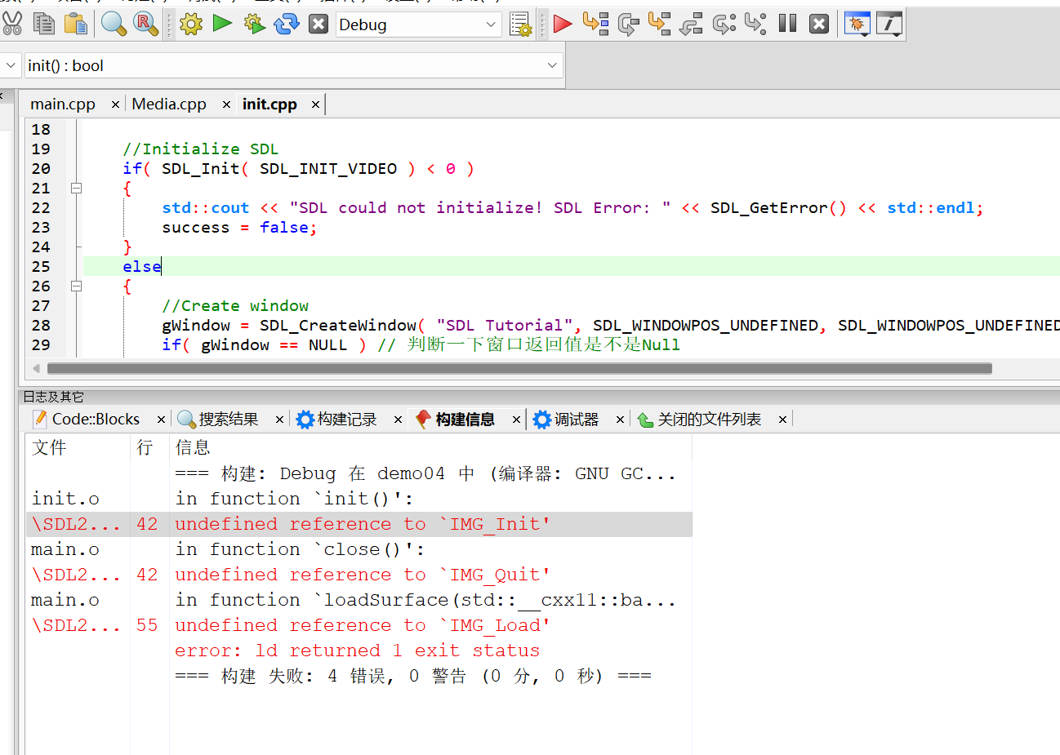This screenshot has height=755, width=1060.
Task: Click line number 25 in the gutter
Action: point(41,267)
